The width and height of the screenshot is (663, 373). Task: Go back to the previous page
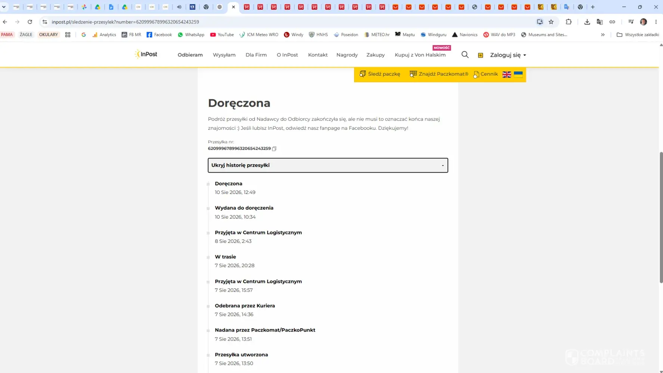coord(5,22)
